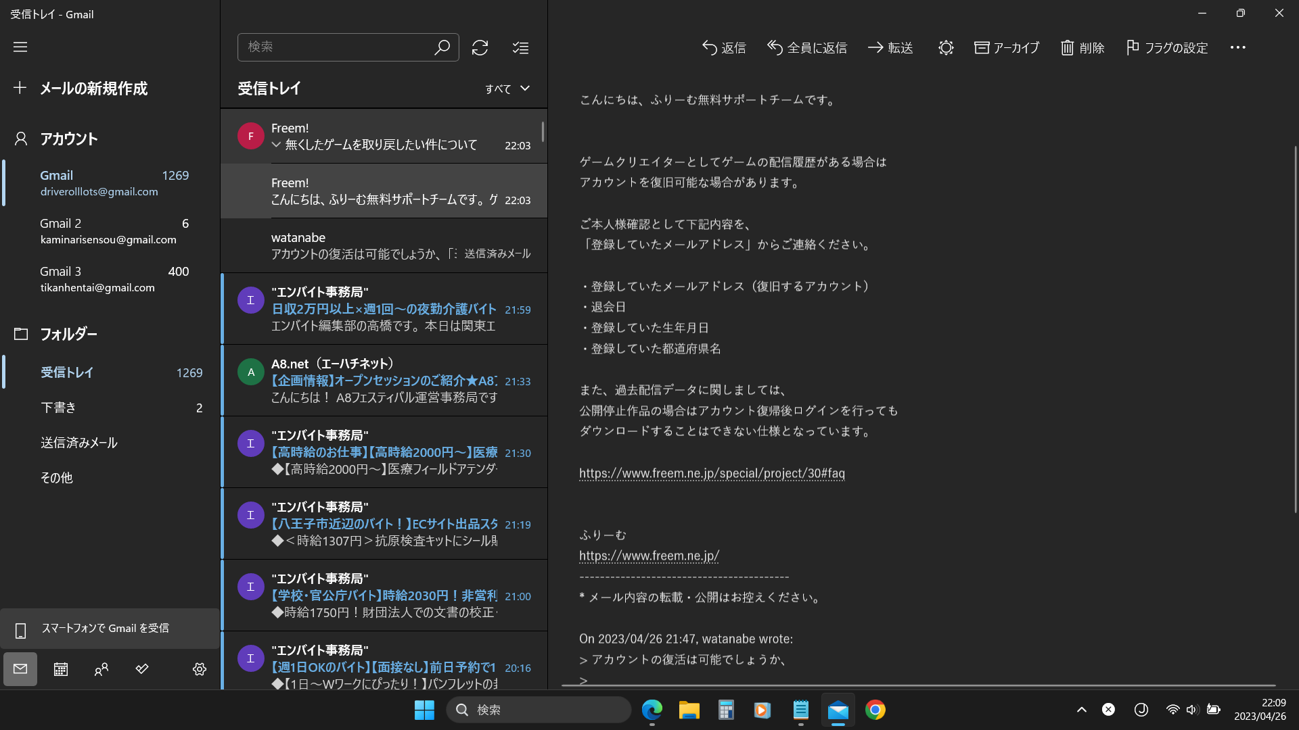
Task: Open the https://www.freem.ne.jp/ link
Action: click(x=649, y=556)
